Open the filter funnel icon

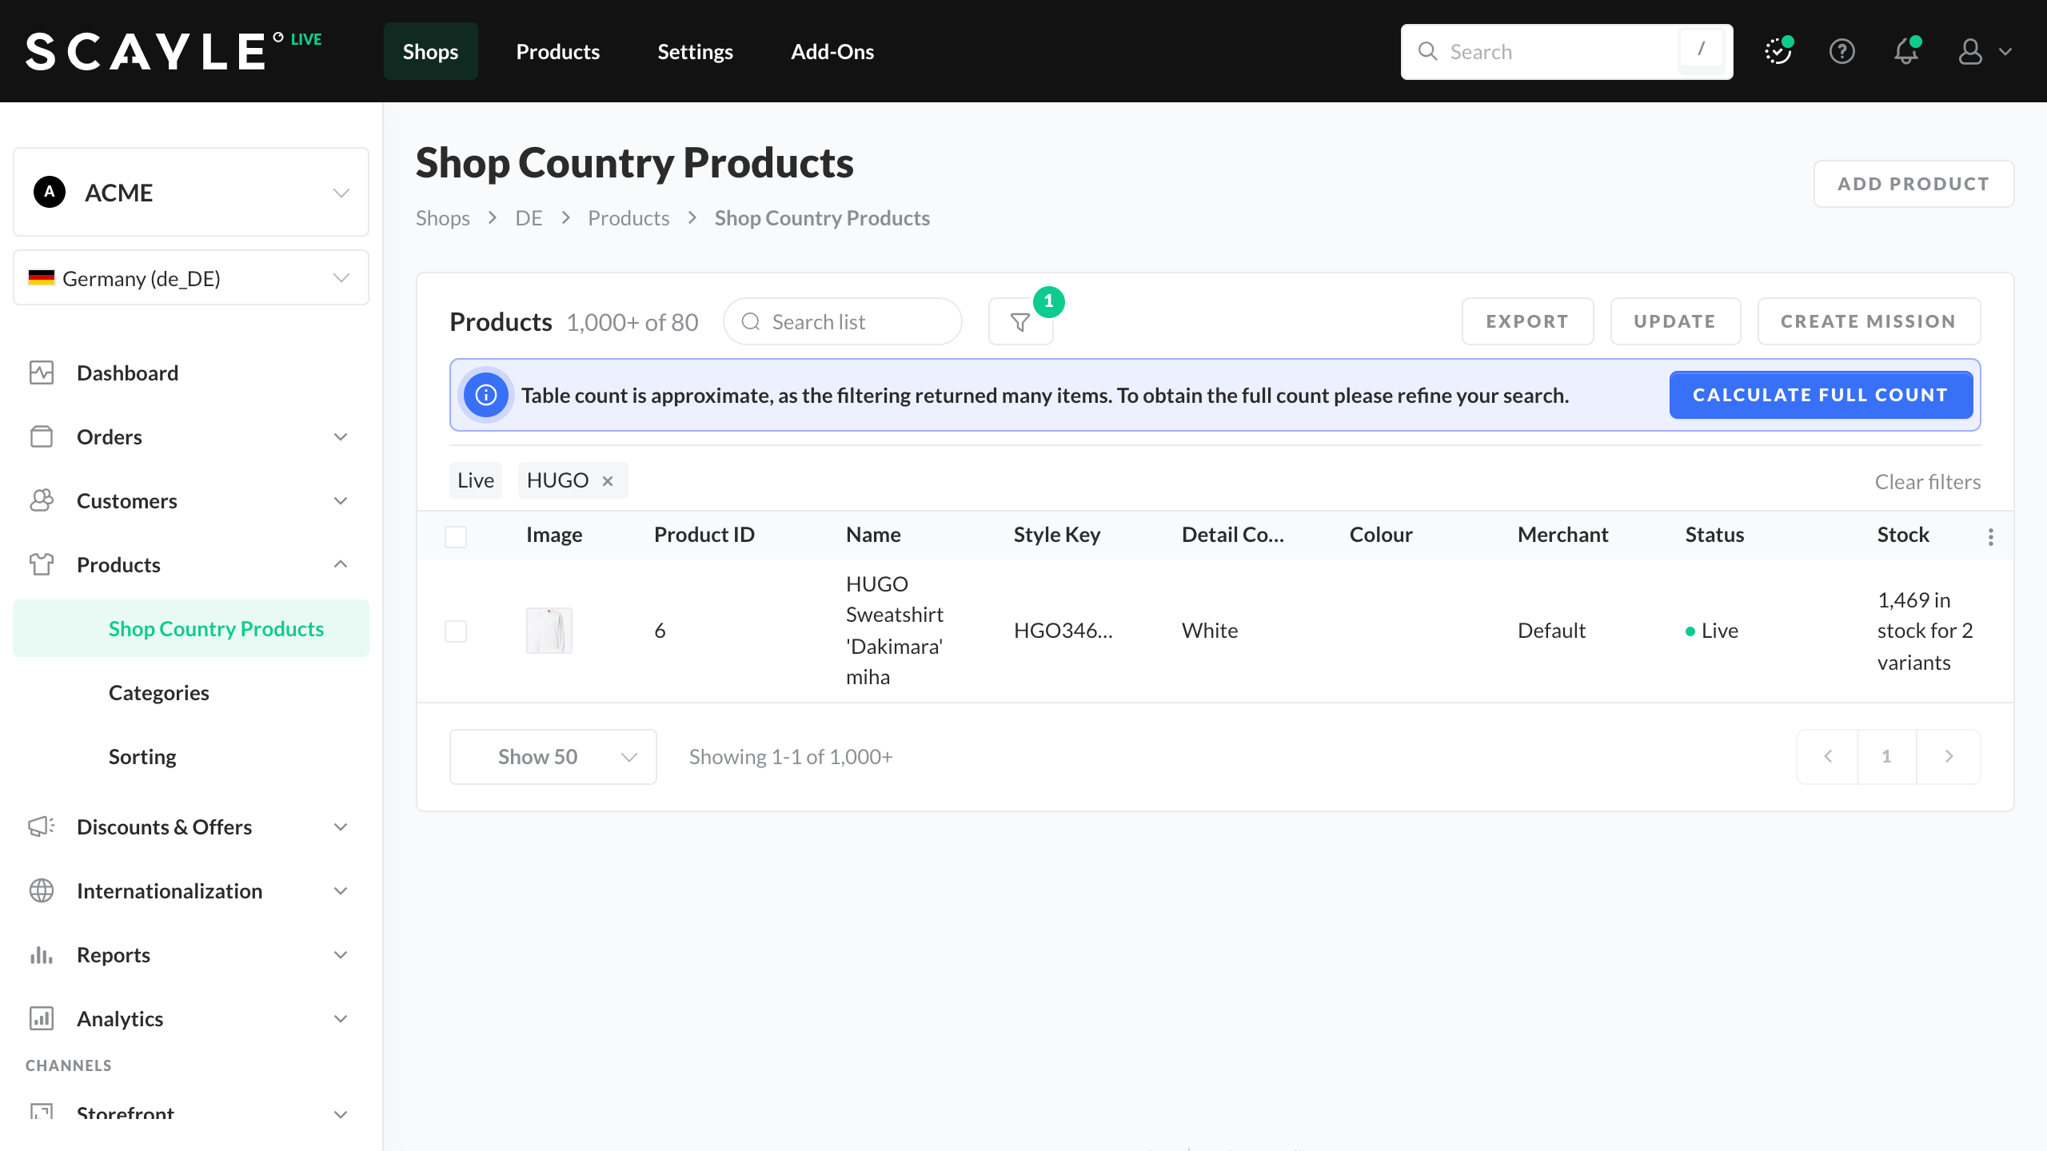[1020, 322]
